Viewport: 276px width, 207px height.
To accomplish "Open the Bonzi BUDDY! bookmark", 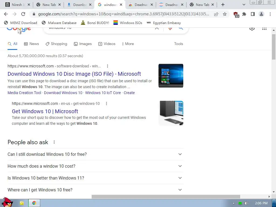I will [x=95, y=23].
